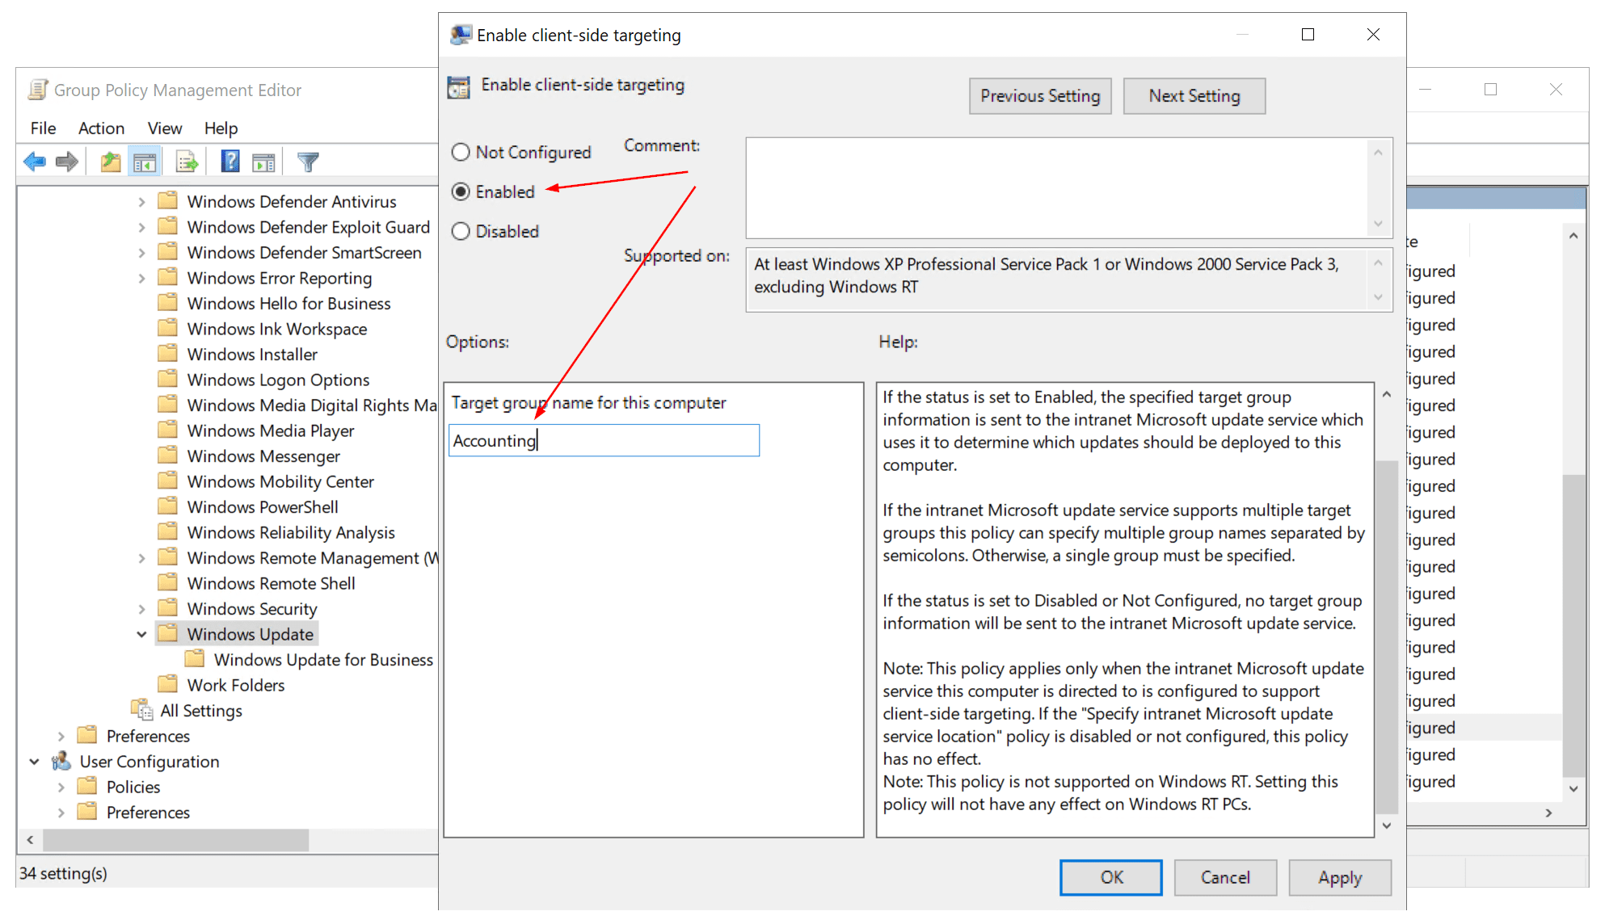Image resolution: width=1605 pixels, height=924 pixels.
Task: Click the Back arrow toolbar icon
Action: coord(35,162)
